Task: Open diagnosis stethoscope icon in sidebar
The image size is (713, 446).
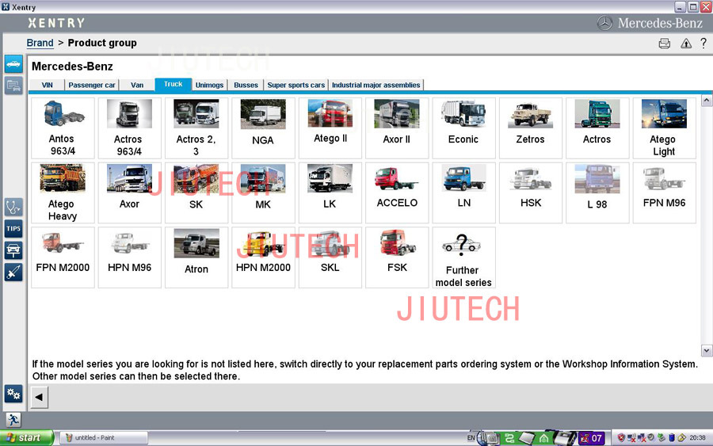Action: [x=13, y=207]
